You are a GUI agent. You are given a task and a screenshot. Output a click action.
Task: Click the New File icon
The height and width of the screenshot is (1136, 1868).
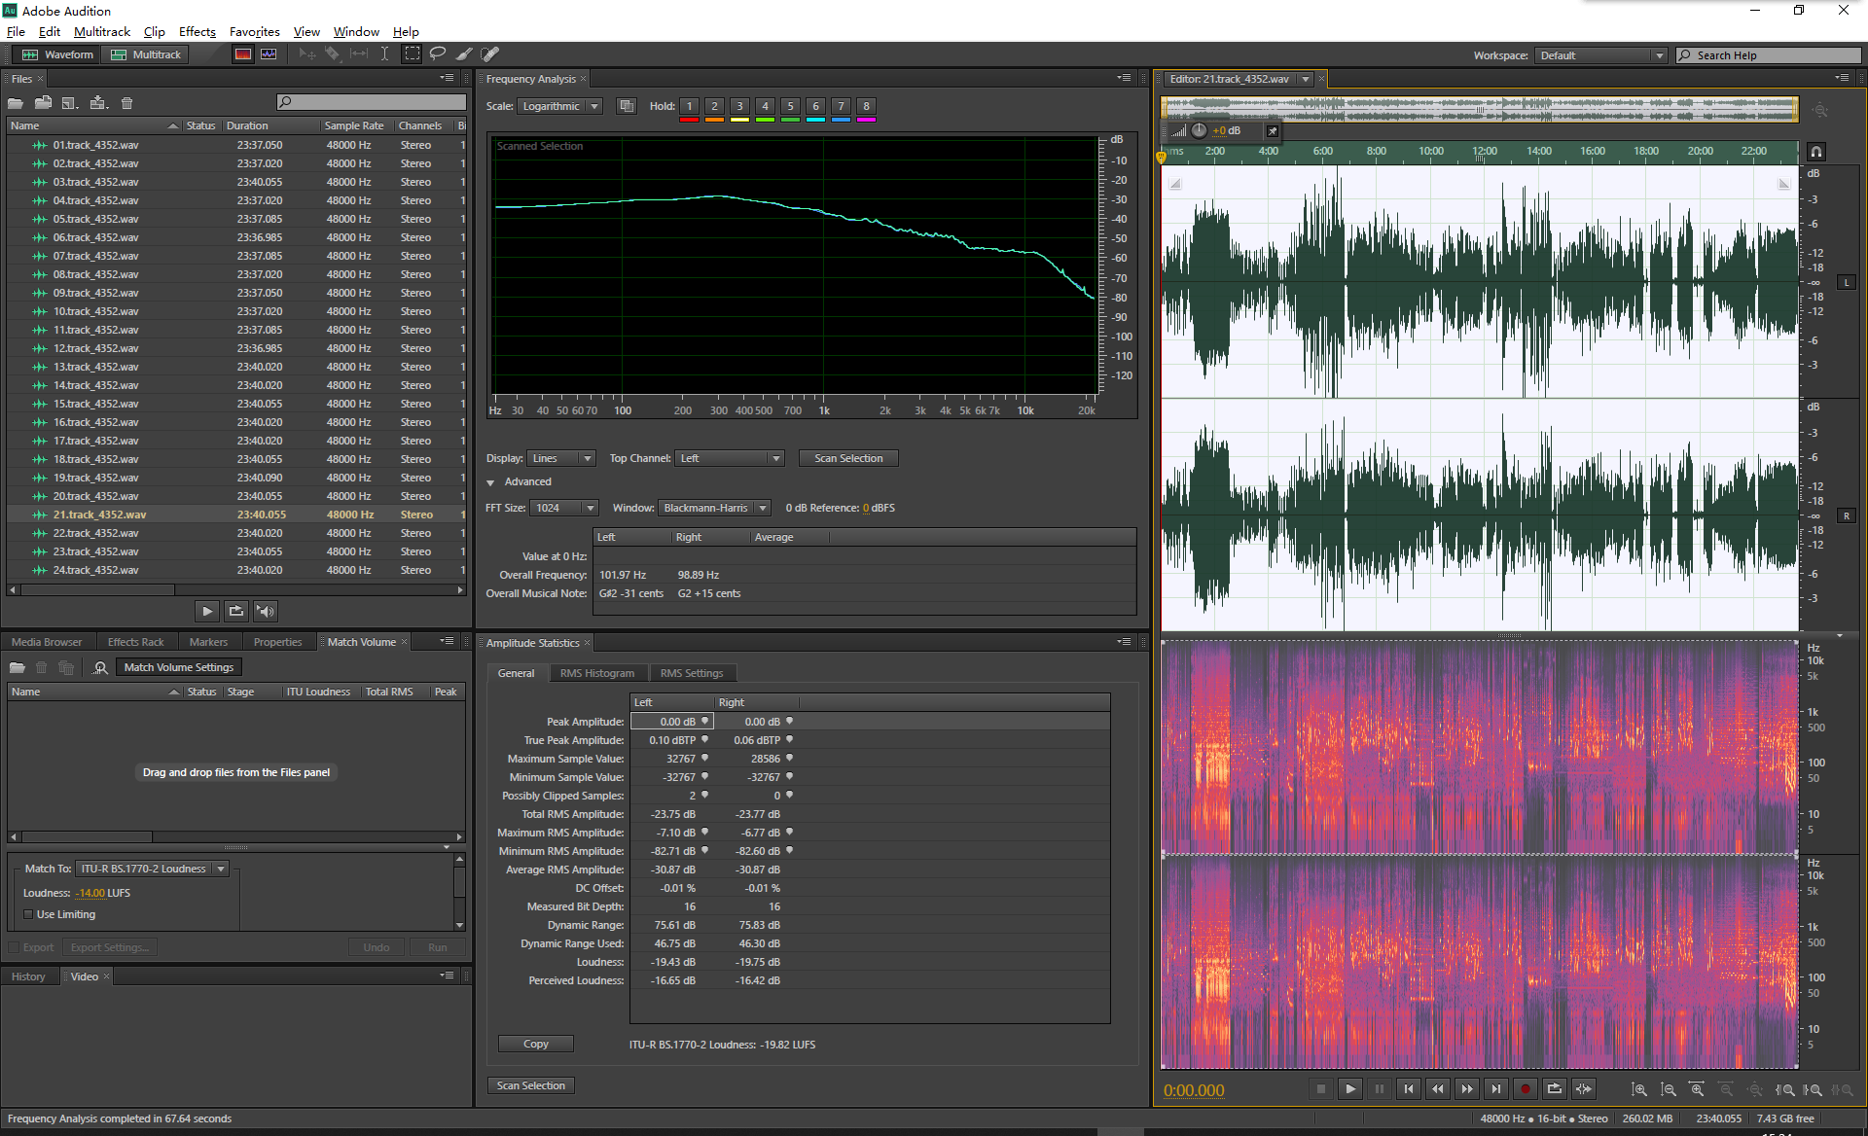click(x=70, y=103)
